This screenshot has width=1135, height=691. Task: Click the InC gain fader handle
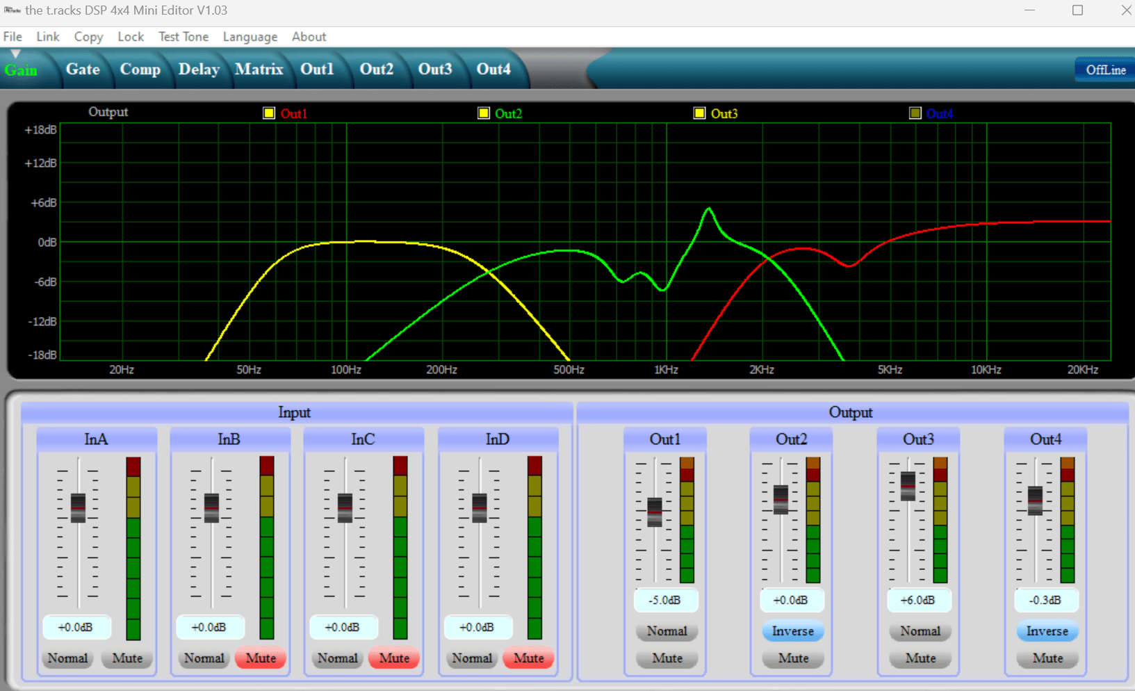[345, 508]
